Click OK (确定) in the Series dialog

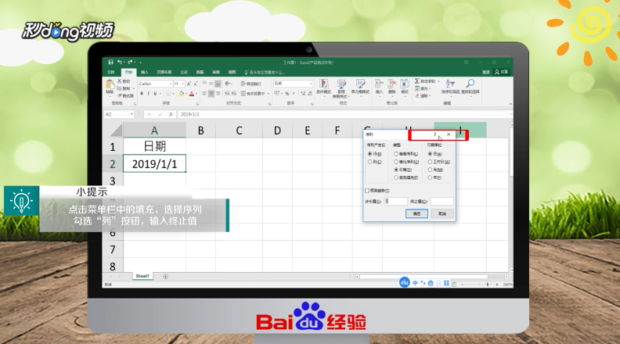click(x=416, y=213)
